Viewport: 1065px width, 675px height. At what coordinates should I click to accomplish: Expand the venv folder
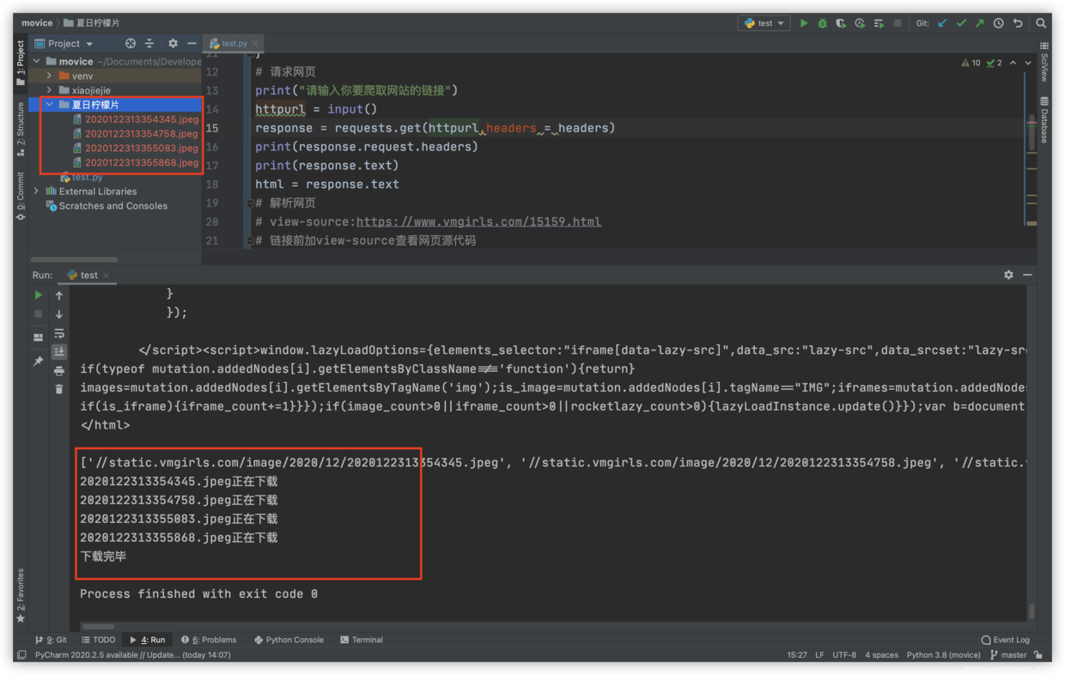tap(50, 76)
